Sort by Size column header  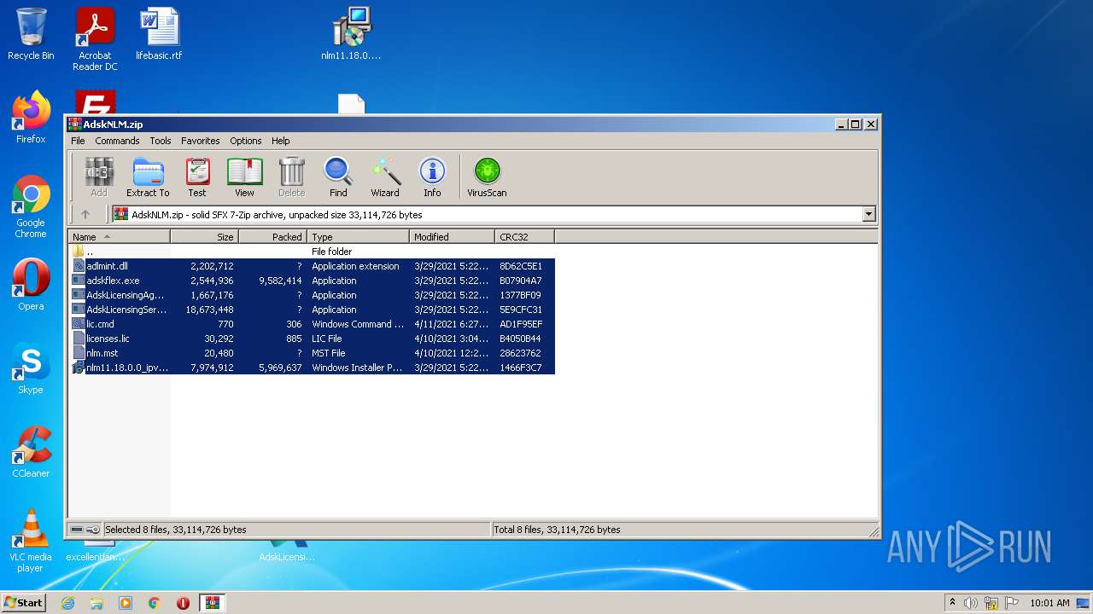tap(205, 236)
